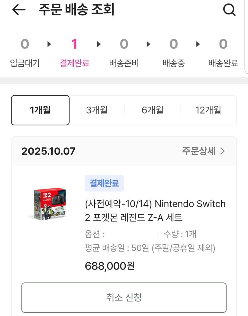View 입금대기 orders count
This screenshot has width=248, height=316.
[x=25, y=52]
